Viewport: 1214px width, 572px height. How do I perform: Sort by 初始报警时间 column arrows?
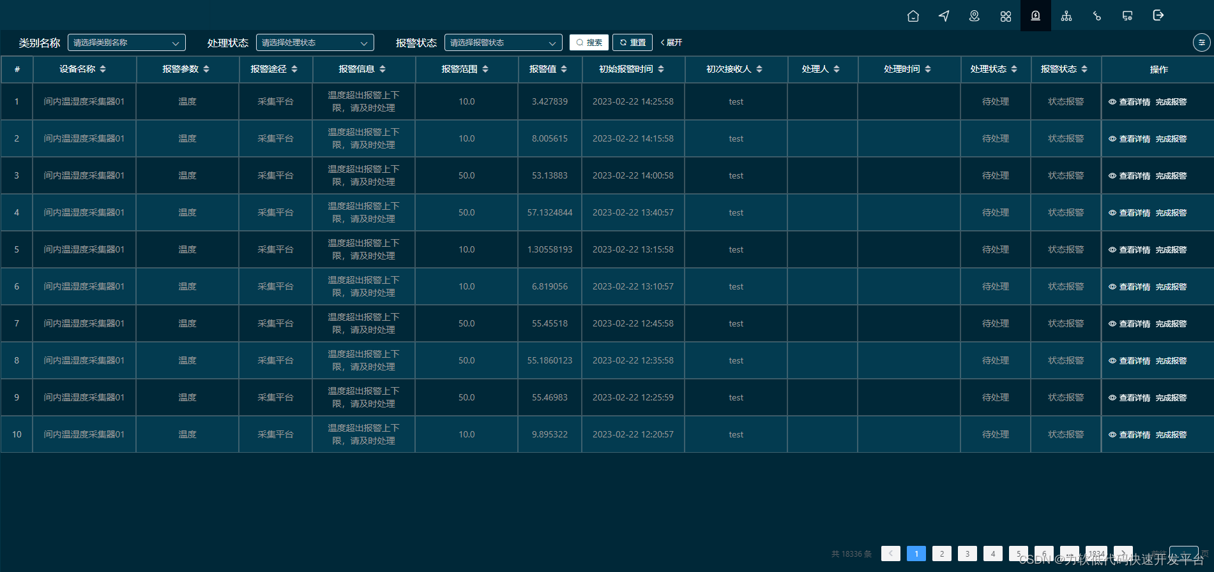pyautogui.click(x=661, y=69)
